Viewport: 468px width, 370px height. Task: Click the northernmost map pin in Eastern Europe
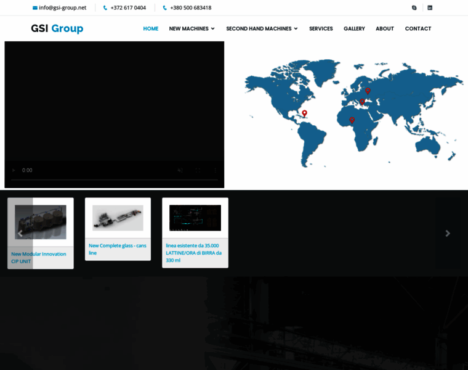tap(368, 91)
